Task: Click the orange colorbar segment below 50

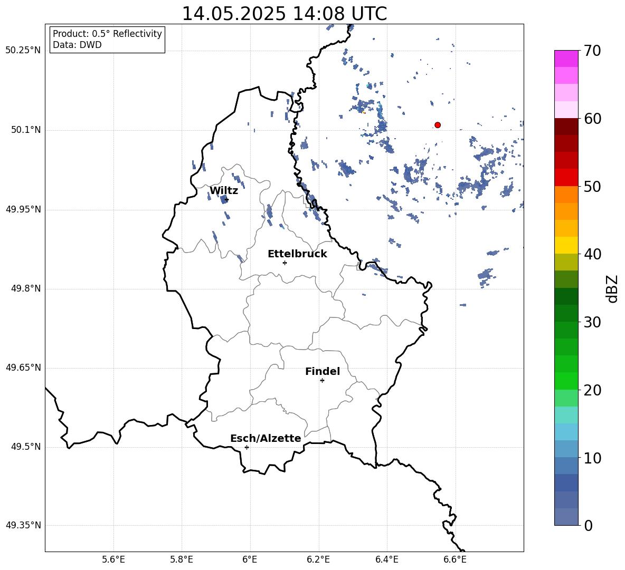Action: point(566,195)
